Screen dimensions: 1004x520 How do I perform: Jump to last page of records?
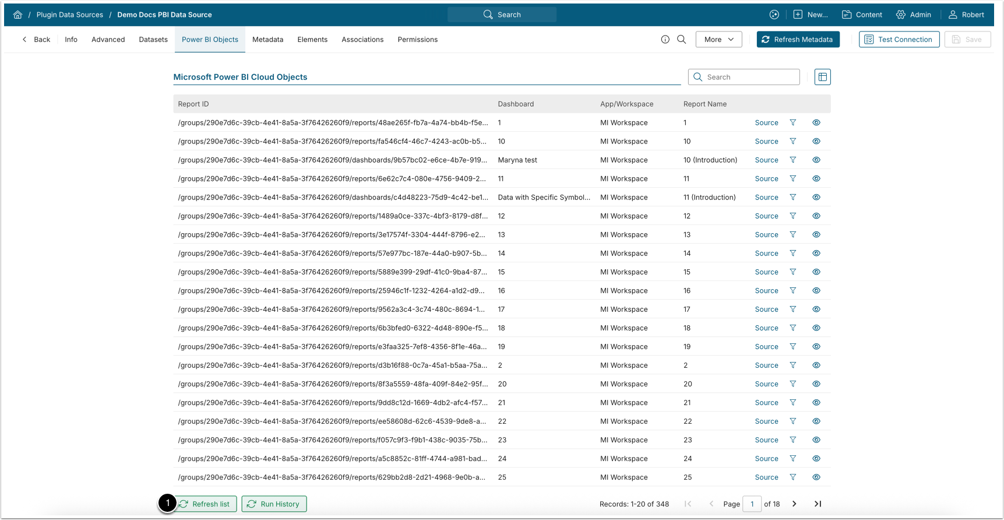818,504
